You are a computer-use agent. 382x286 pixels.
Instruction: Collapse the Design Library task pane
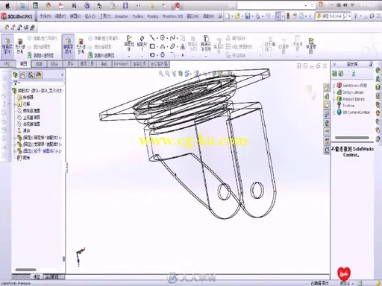click(334, 64)
